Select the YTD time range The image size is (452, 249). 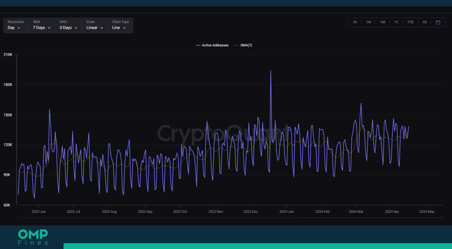click(410, 22)
